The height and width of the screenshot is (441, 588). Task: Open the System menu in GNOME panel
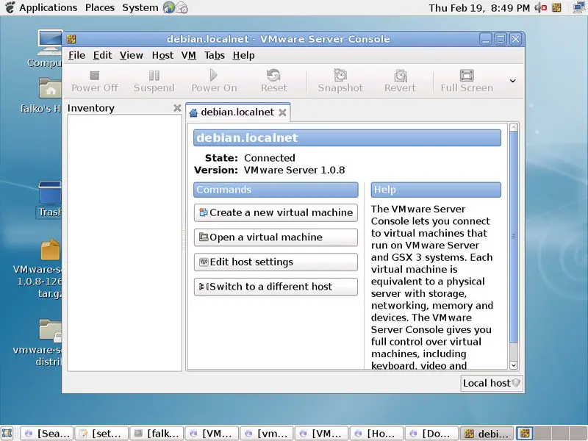pos(140,7)
